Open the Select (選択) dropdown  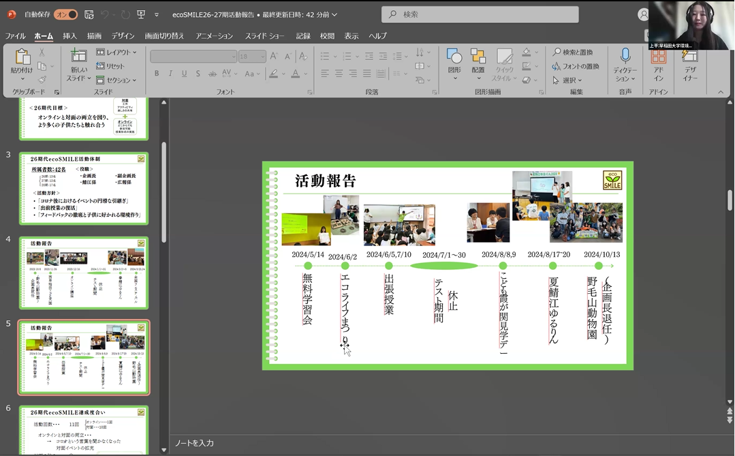click(x=567, y=80)
